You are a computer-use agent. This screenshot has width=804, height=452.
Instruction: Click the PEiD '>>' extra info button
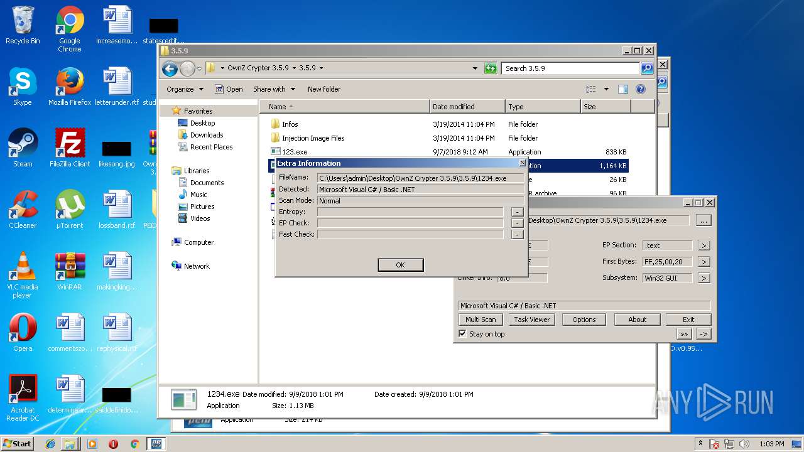(684, 334)
